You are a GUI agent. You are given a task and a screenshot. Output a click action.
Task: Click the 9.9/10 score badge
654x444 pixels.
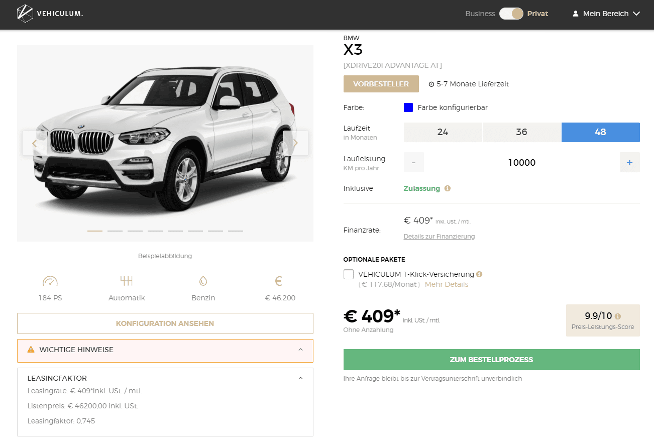tap(603, 320)
